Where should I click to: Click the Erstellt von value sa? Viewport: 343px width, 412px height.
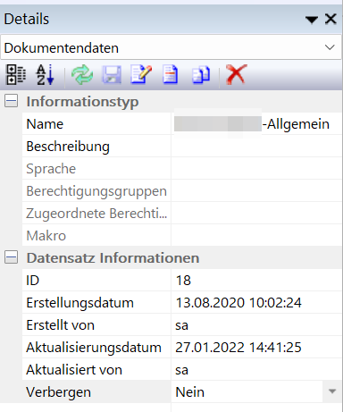coord(181,325)
